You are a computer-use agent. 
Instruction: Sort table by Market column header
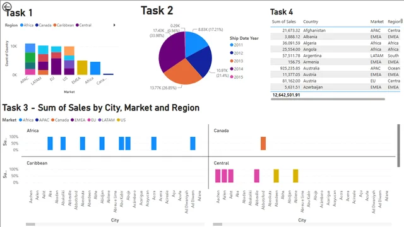[x=377, y=21]
